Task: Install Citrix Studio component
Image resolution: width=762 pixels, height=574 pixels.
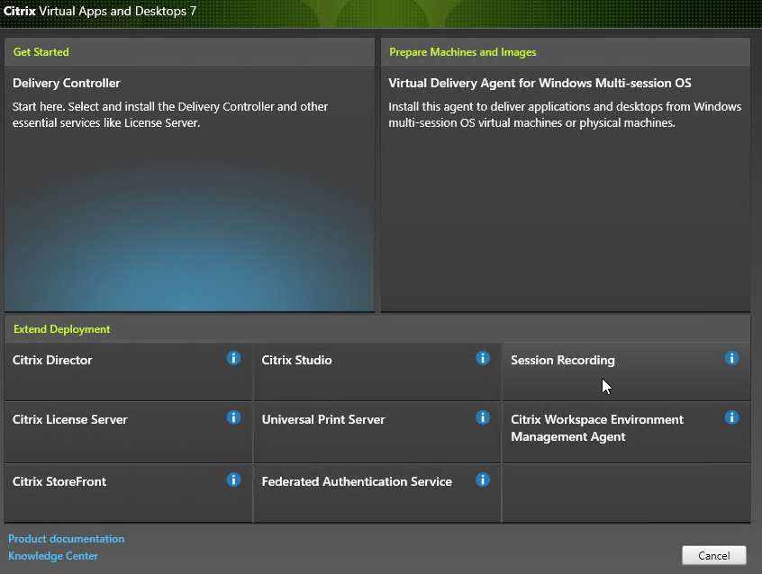Action: point(377,372)
